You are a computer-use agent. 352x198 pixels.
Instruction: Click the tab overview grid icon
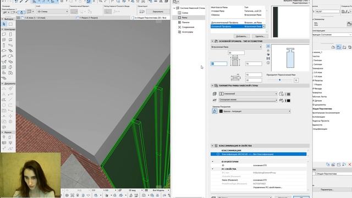[18, 18]
